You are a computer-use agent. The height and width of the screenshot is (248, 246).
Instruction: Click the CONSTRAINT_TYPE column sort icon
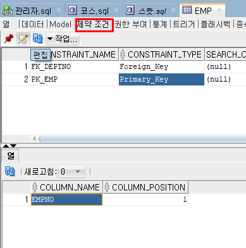(x=123, y=54)
